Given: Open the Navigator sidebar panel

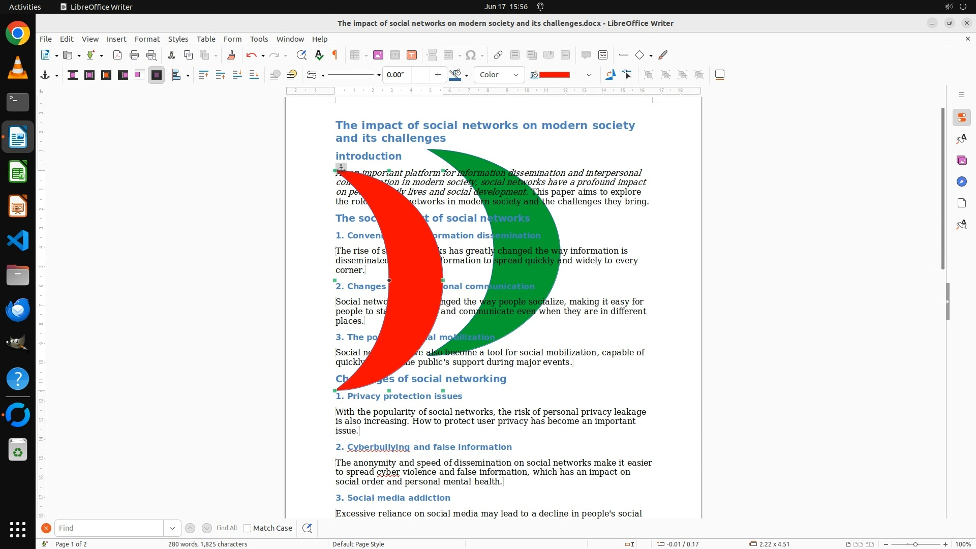Looking at the screenshot, I should tap(961, 181).
